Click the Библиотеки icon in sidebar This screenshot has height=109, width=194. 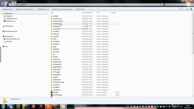tap(3, 26)
